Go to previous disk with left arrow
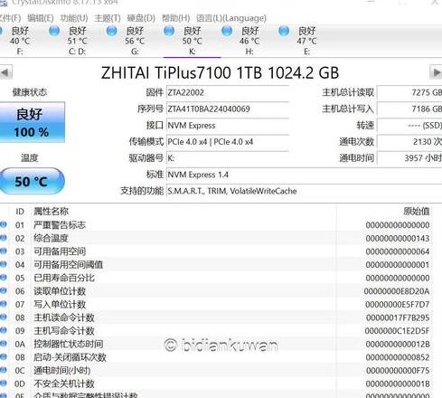 tap(5, 72)
